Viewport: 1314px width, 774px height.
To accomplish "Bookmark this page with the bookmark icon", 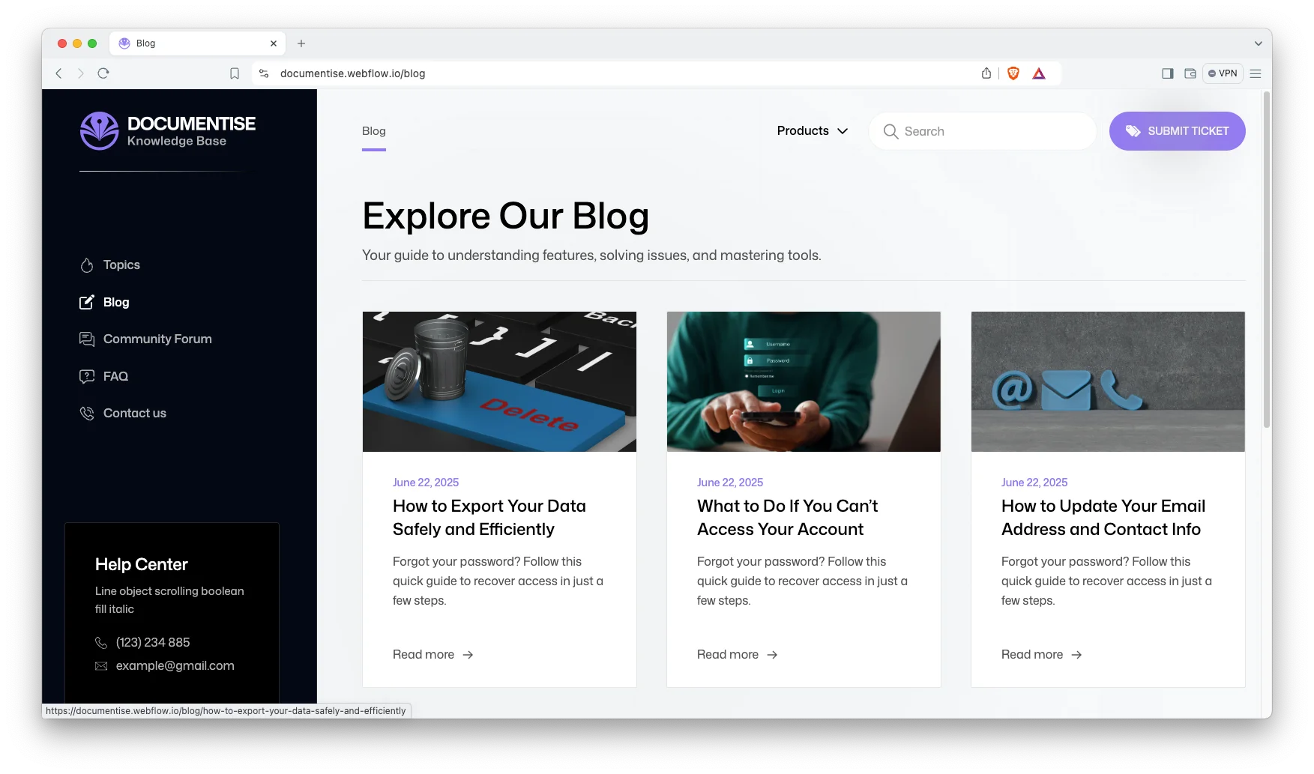I will 235,73.
